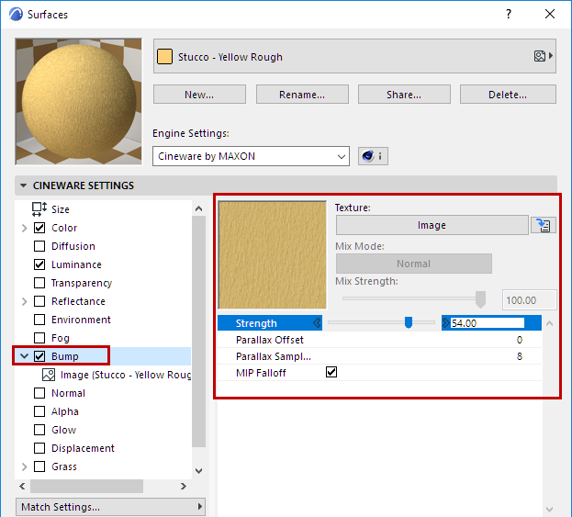Screen dimensions: 572x517
Task: Toggle the Color channel checkbox
Action: click(39, 228)
